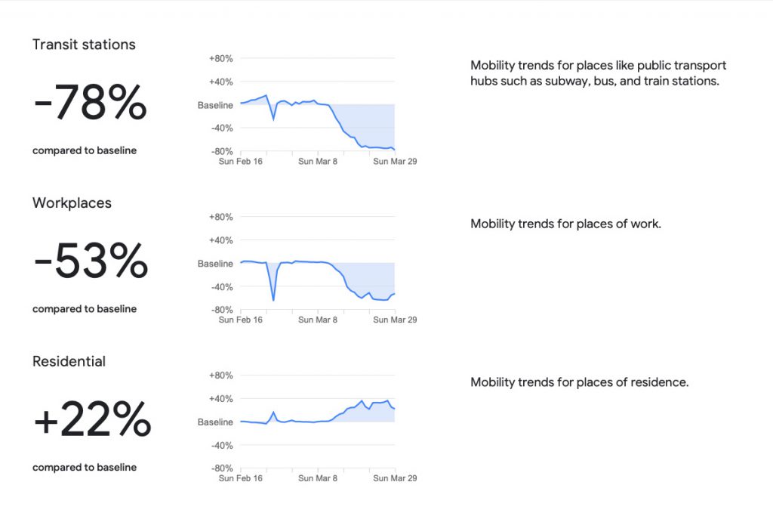Click the -53% workplaces figure
This screenshot has height=513, width=773.
[x=91, y=261]
